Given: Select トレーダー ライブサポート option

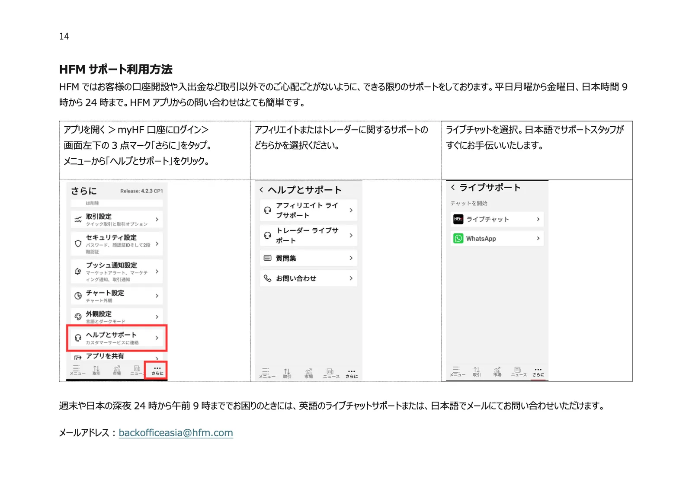Looking at the screenshot, I should click(308, 235).
